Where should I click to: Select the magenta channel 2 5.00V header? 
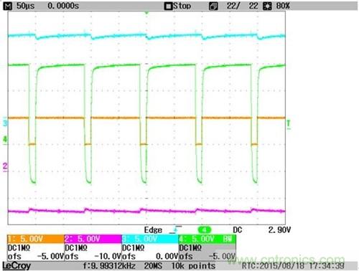93,239
